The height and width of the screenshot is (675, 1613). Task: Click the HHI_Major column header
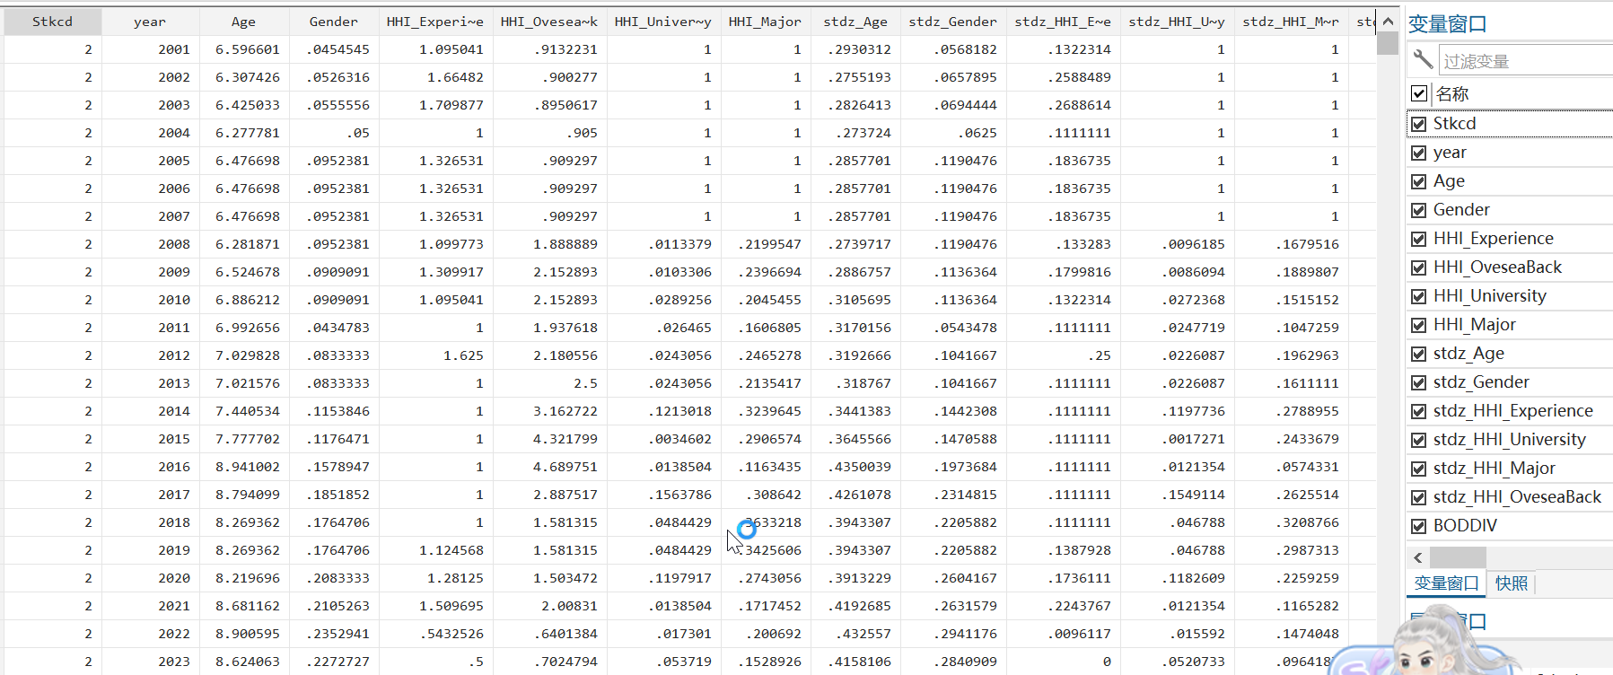click(x=765, y=22)
